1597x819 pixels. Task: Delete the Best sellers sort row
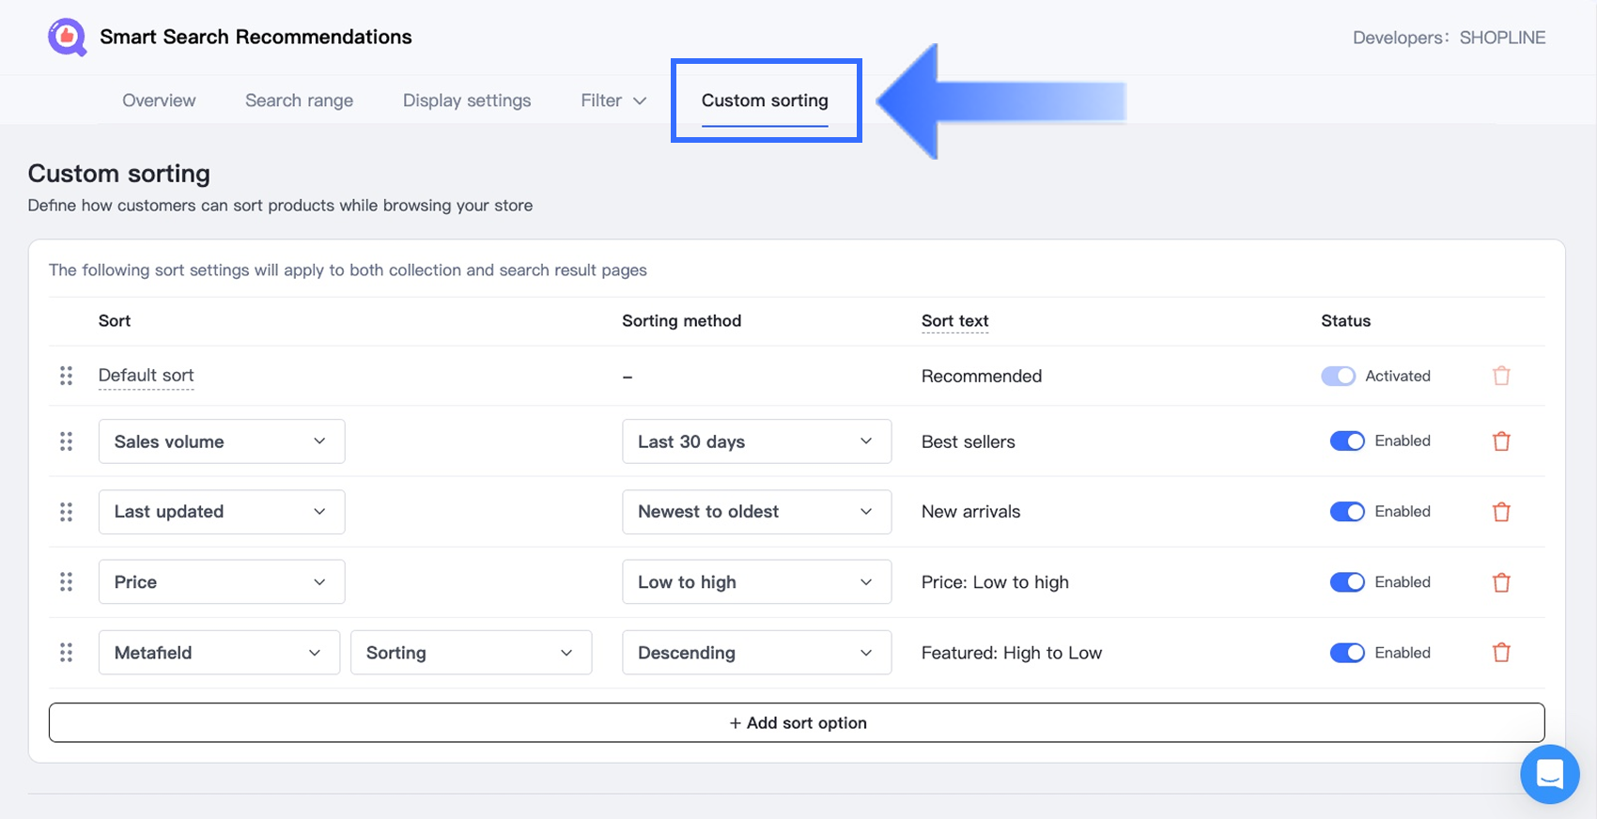(x=1501, y=441)
